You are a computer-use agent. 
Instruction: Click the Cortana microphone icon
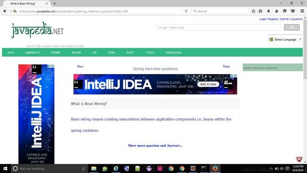coord(83,169)
